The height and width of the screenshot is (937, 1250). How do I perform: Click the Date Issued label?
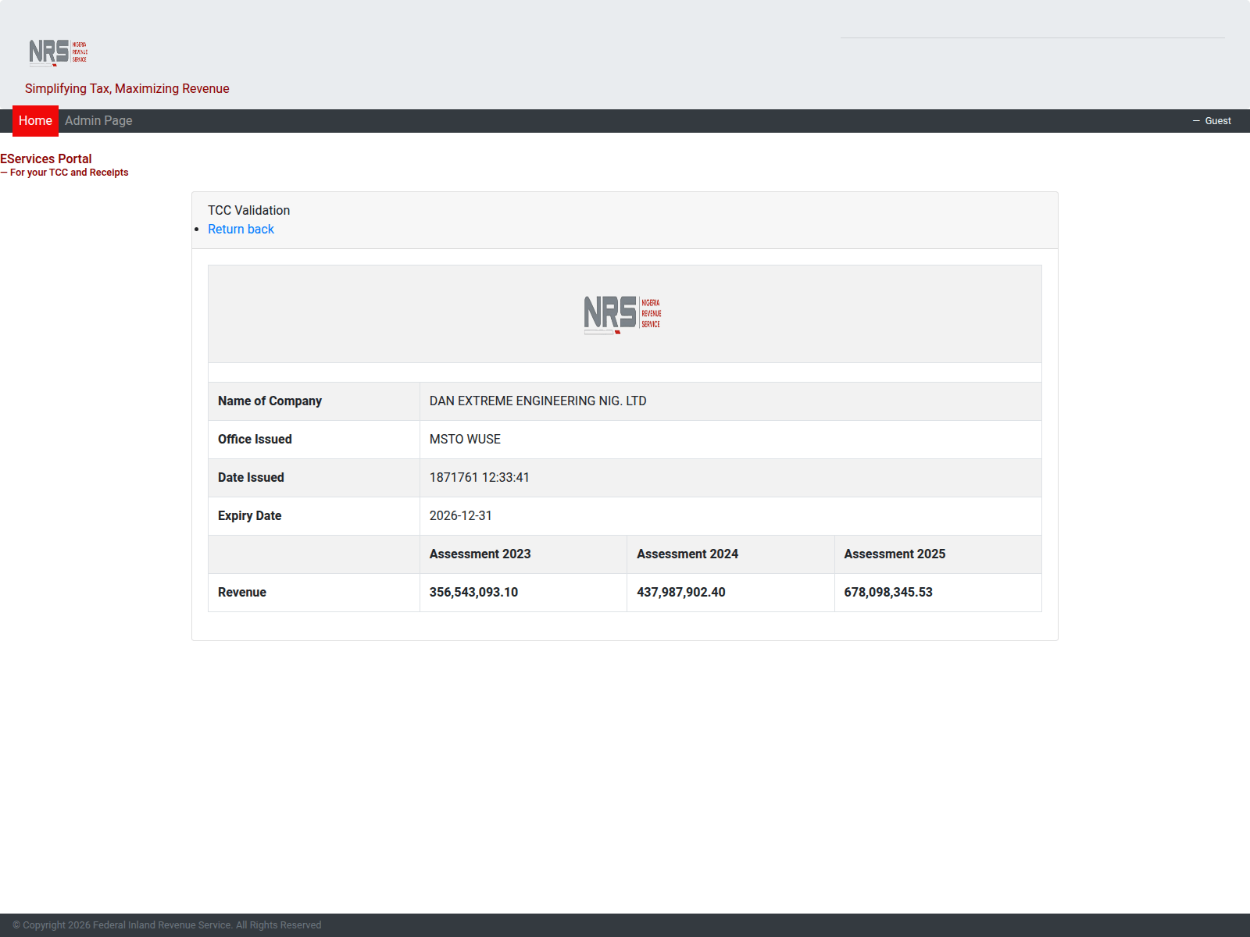click(x=251, y=478)
